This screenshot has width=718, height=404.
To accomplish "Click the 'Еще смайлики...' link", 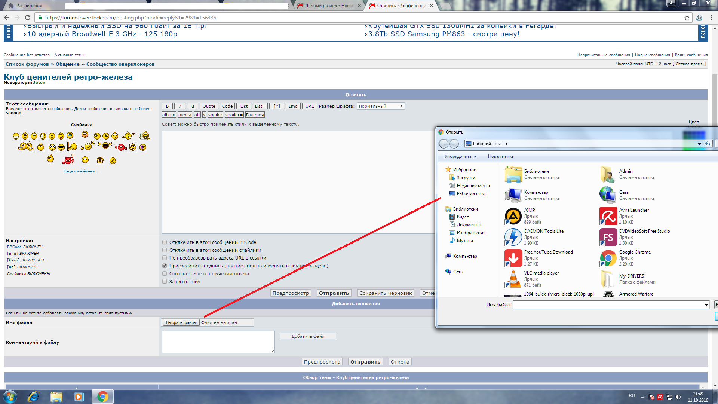I will pyautogui.click(x=82, y=171).
